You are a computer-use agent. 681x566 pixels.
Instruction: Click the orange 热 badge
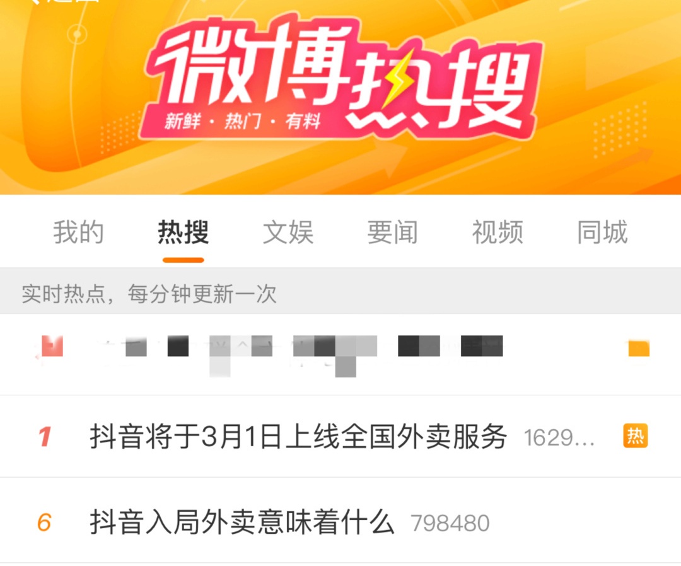636,436
